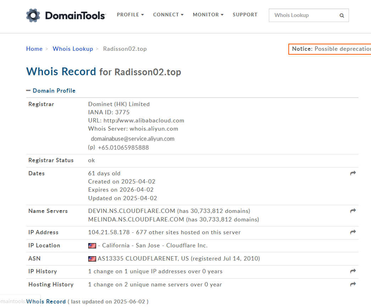This screenshot has height=307, width=371.
Task: Select the registrar name Dominet (HK) Limited
Action: [x=119, y=104]
